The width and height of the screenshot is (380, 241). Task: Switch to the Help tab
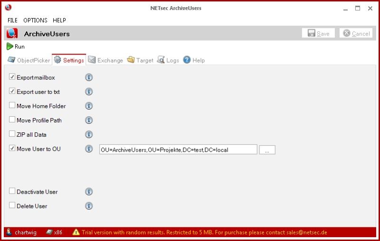[x=194, y=60]
